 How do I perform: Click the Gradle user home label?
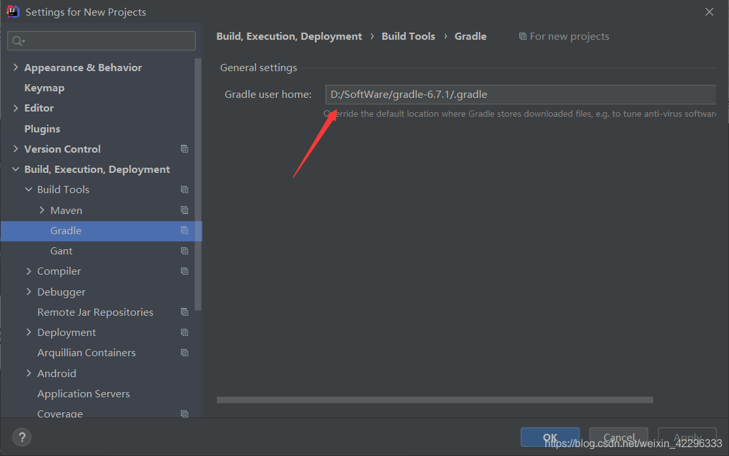click(x=268, y=94)
